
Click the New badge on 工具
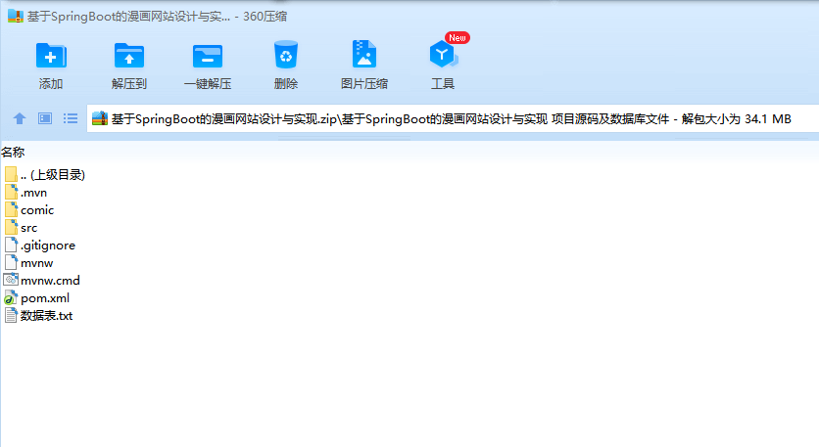pos(458,37)
